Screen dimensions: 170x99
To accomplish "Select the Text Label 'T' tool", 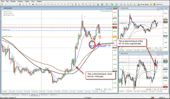I will (x=30, y=4).
